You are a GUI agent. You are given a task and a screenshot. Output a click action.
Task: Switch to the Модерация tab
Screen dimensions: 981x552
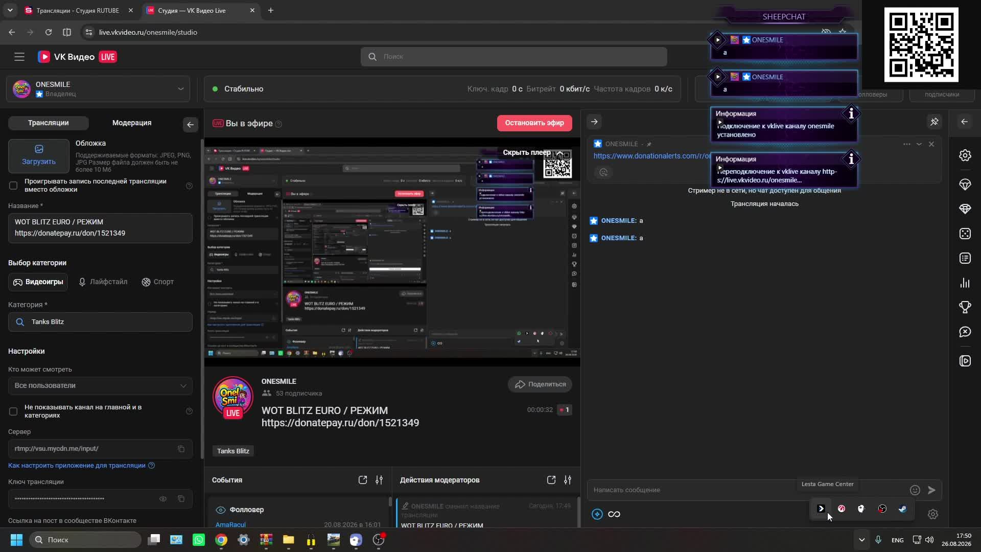[132, 123]
